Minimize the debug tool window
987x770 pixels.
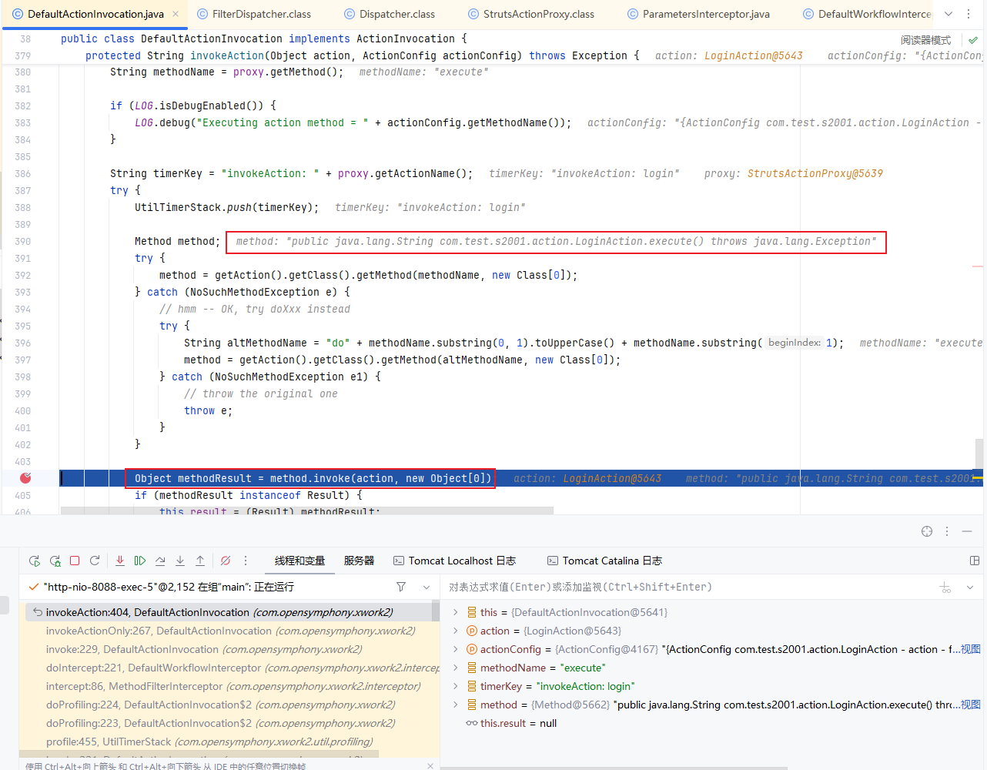pos(967,531)
